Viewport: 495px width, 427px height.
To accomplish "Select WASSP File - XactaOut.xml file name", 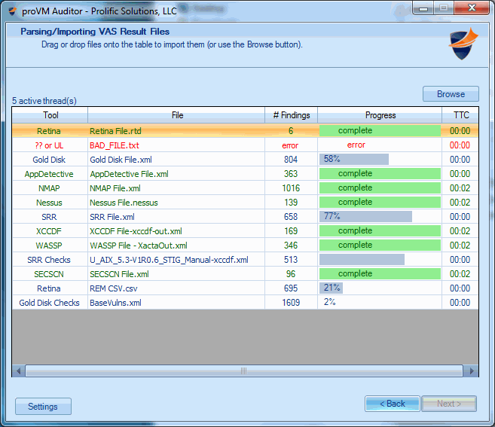I will coord(139,246).
